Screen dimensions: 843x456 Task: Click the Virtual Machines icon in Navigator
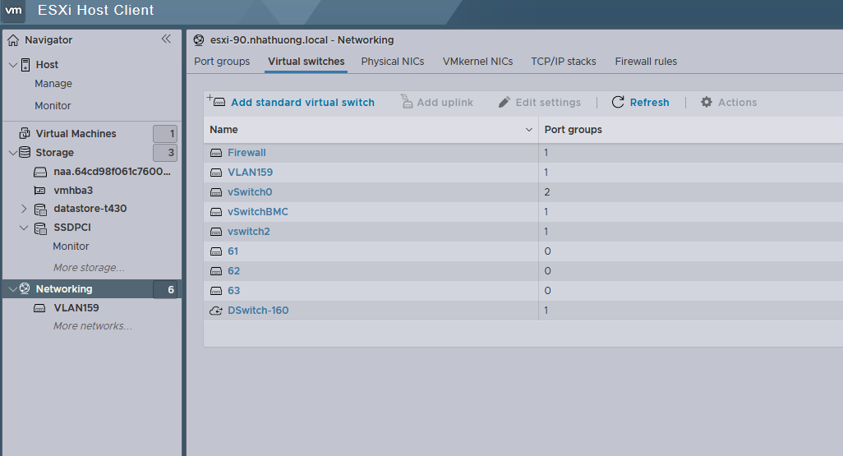coord(24,134)
